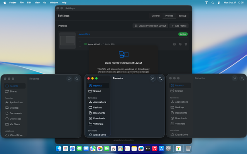This screenshot has width=247, height=154.
Task: Select Downloads in the middle Finder sidebar
Action: click(99, 118)
